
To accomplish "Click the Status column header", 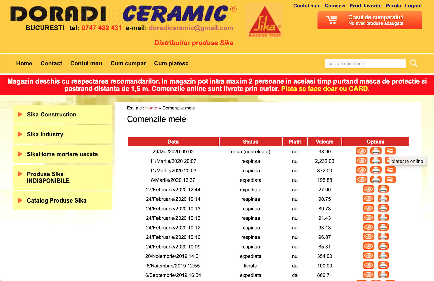I will pos(250,142).
